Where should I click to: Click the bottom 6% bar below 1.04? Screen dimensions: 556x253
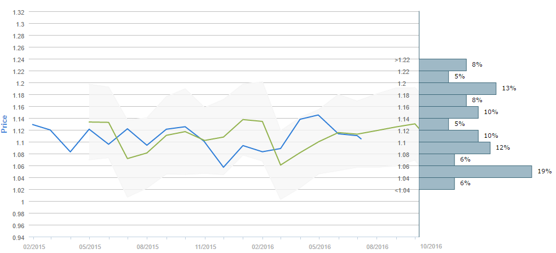coord(437,184)
